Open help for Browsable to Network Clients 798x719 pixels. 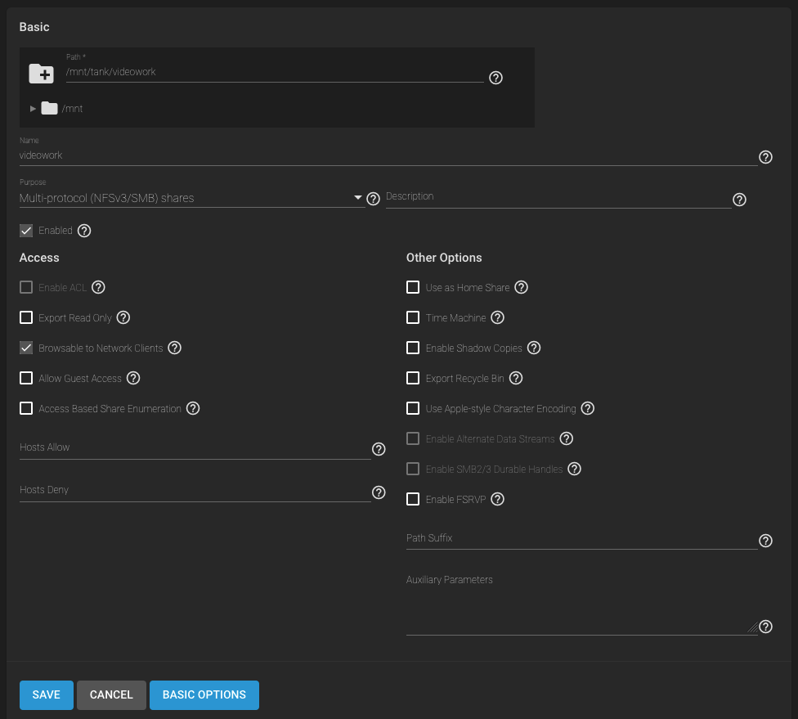175,348
